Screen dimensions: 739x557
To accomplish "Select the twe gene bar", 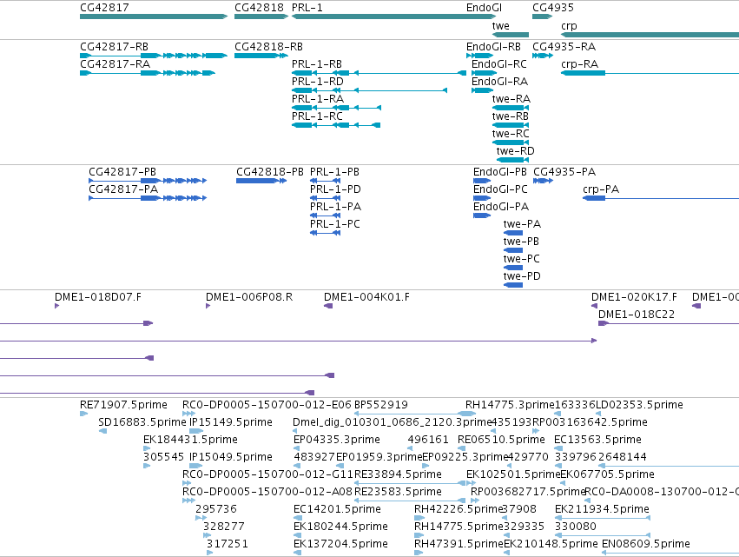I will pos(511,35).
